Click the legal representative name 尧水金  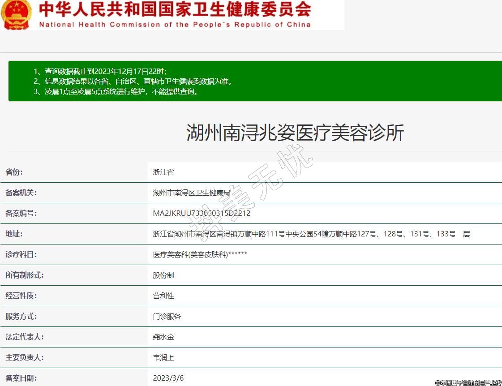163,337
